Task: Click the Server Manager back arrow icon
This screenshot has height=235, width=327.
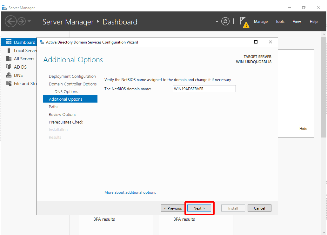Action: pos(10,22)
